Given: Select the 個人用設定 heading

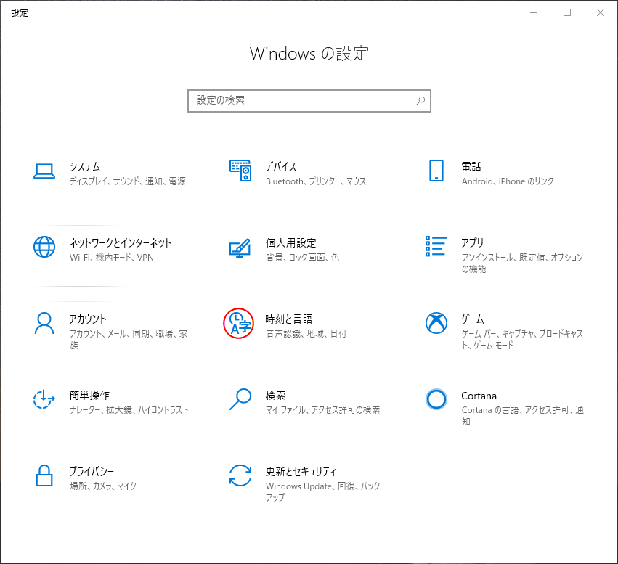Looking at the screenshot, I should pyautogui.click(x=291, y=242).
